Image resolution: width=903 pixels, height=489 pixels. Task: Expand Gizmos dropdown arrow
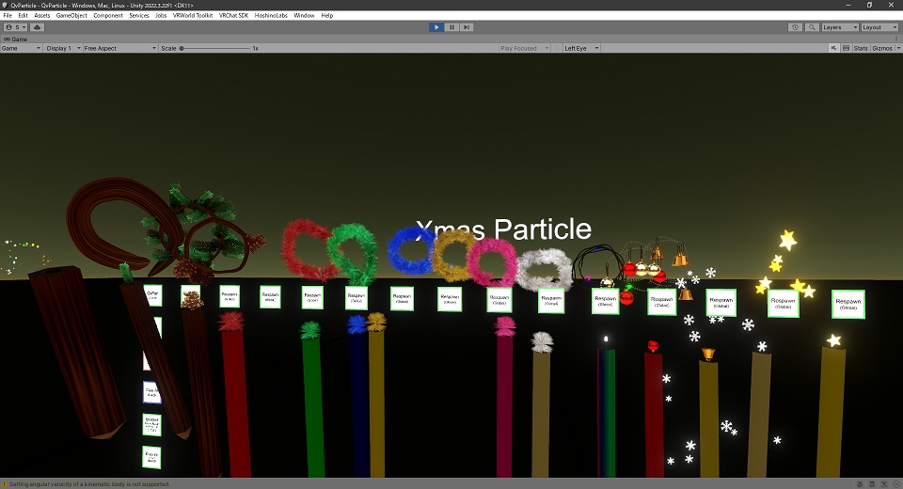[897, 48]
